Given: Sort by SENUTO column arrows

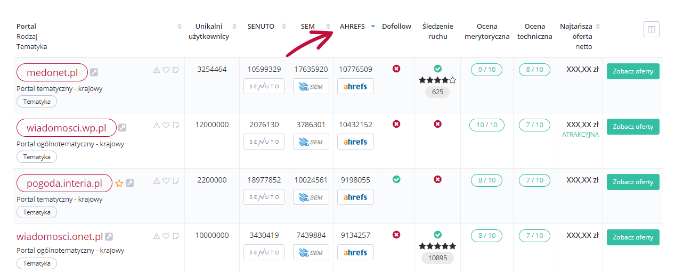Looking at the screenshot, I should pyautogui.click(x=284, y=26).
